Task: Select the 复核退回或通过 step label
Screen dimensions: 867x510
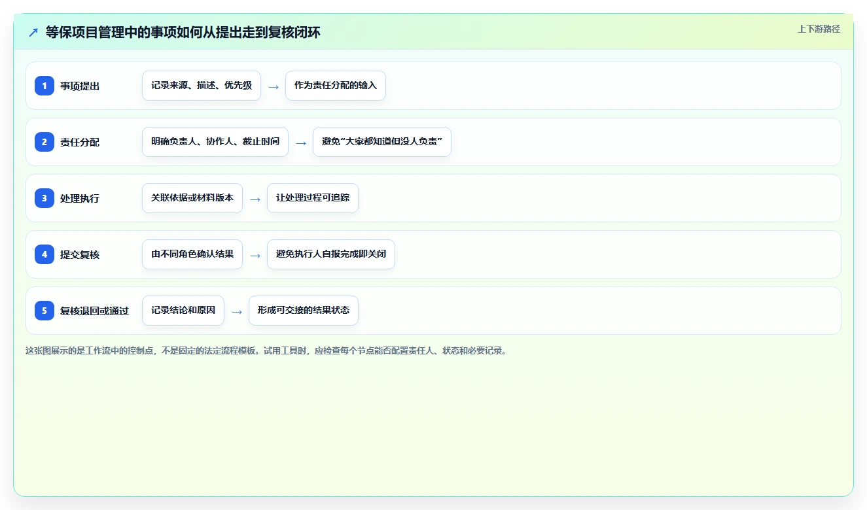Action: pos(94,311)
